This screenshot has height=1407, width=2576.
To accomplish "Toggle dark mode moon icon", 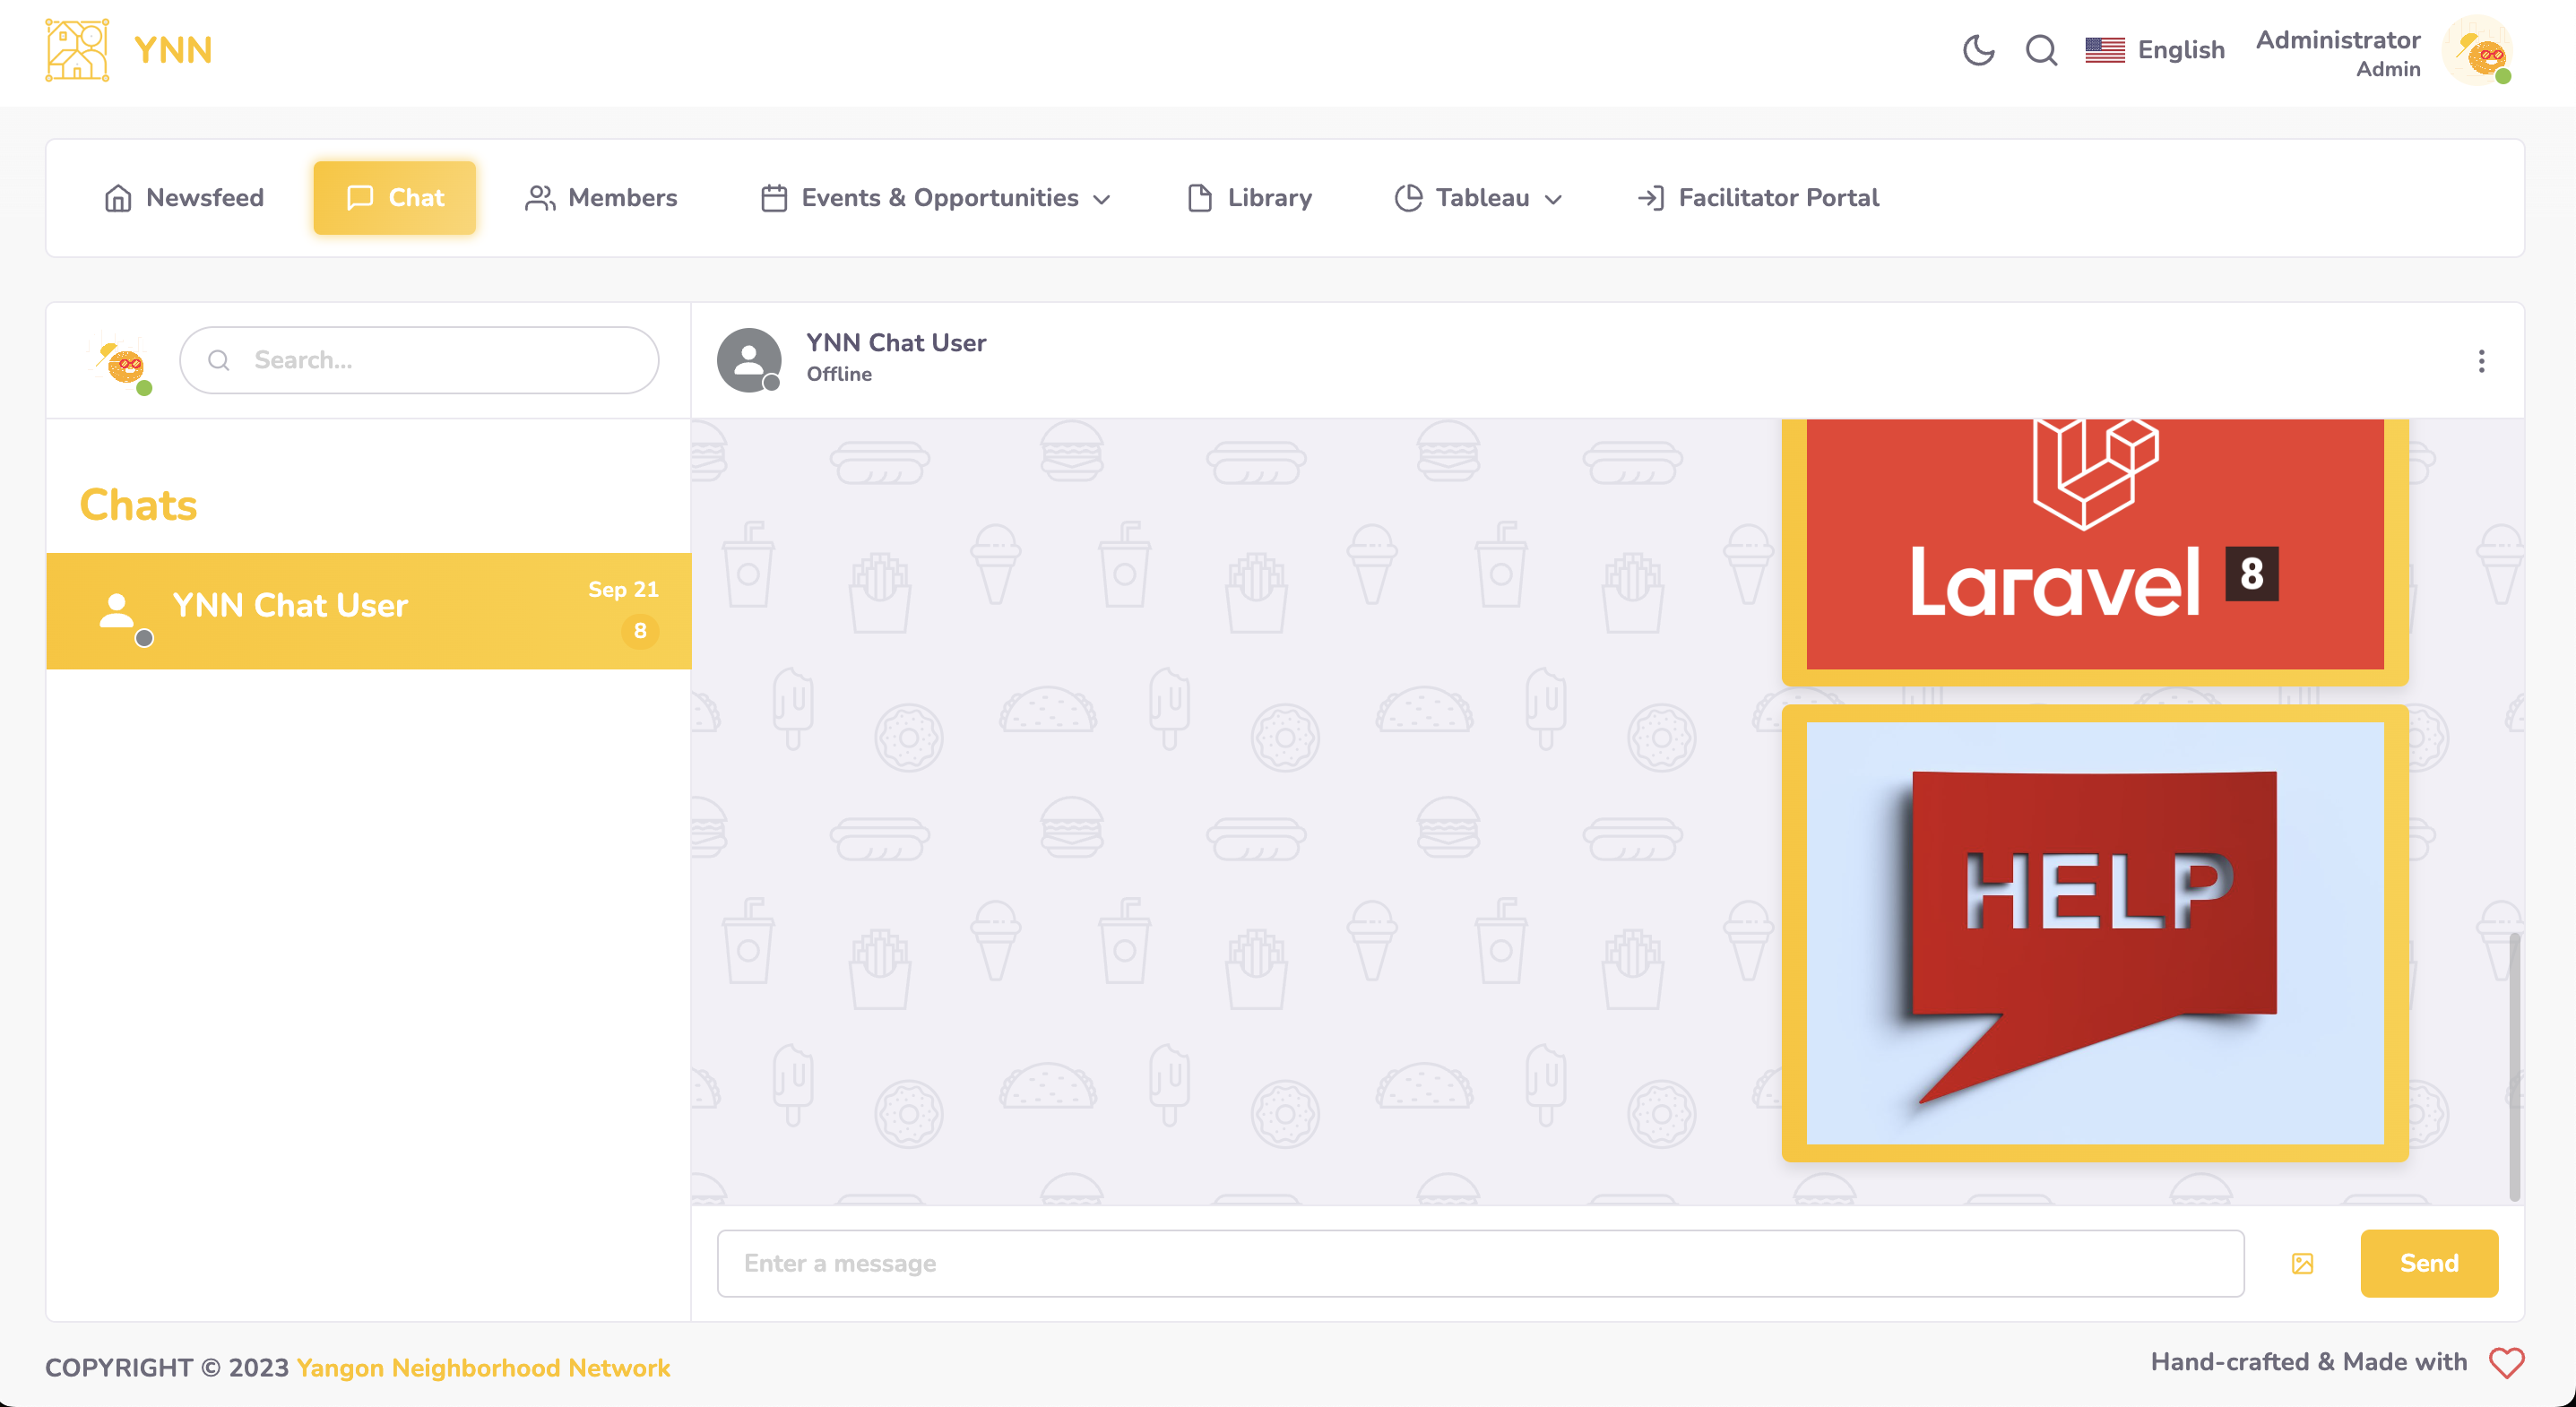I will pyautogui.click(x=1978, y=50).
